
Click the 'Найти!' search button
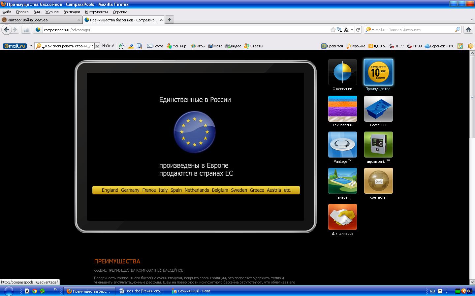pos(108,46)
